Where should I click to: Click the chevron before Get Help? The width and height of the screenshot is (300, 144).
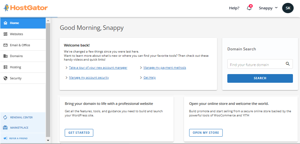[141, 78]
